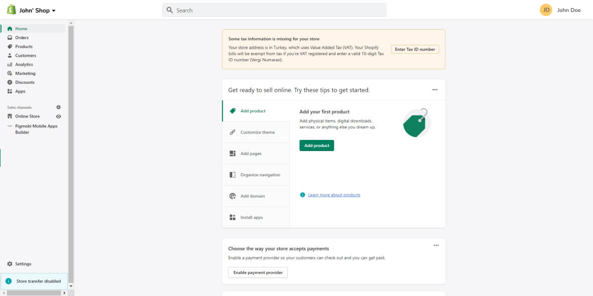
Task: Open the getting-started card options menu
Action: pyautogui.click(x=435, y=90)
